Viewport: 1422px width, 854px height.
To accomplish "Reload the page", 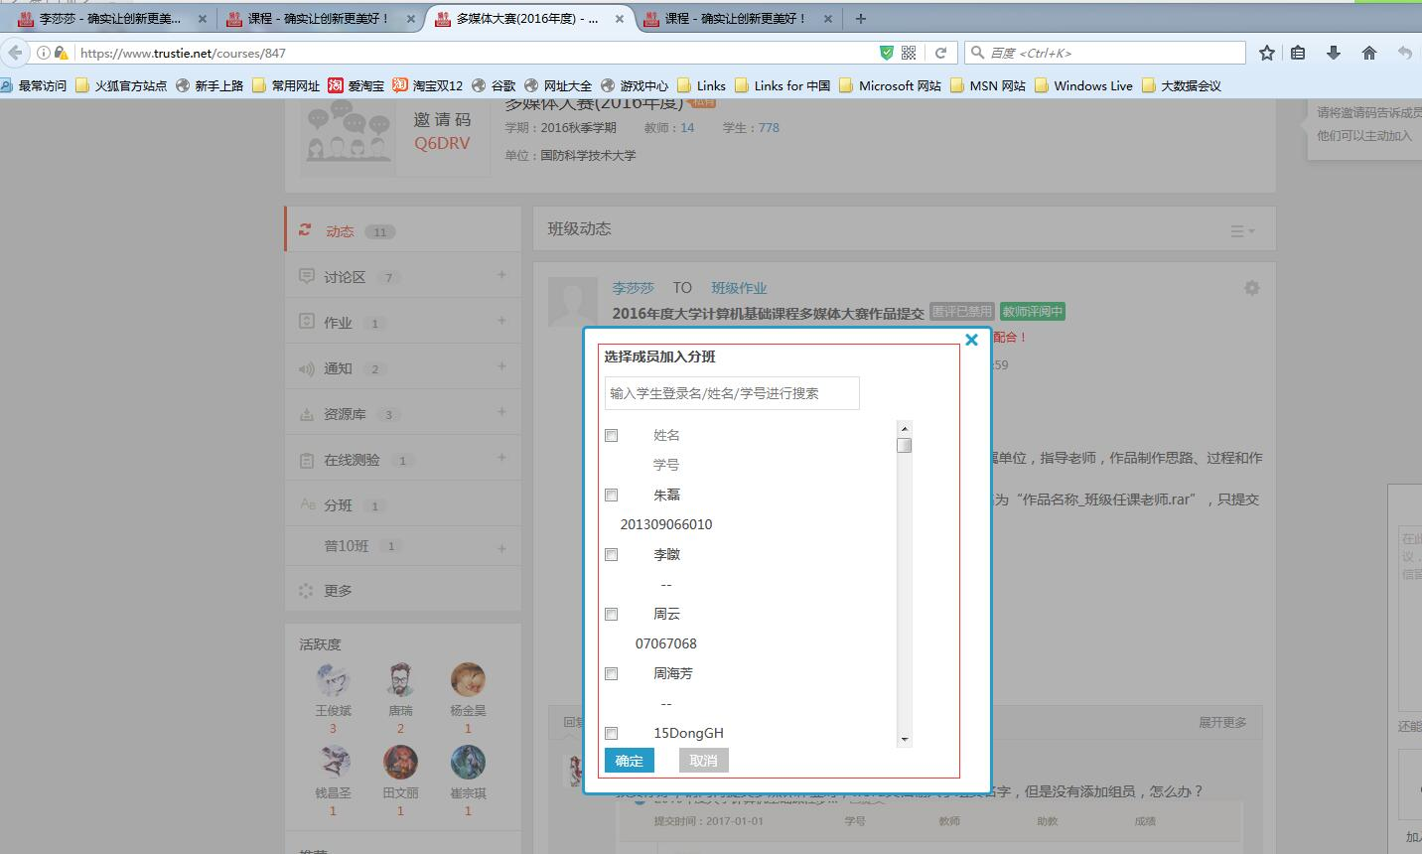I will (x=940, y=53).
